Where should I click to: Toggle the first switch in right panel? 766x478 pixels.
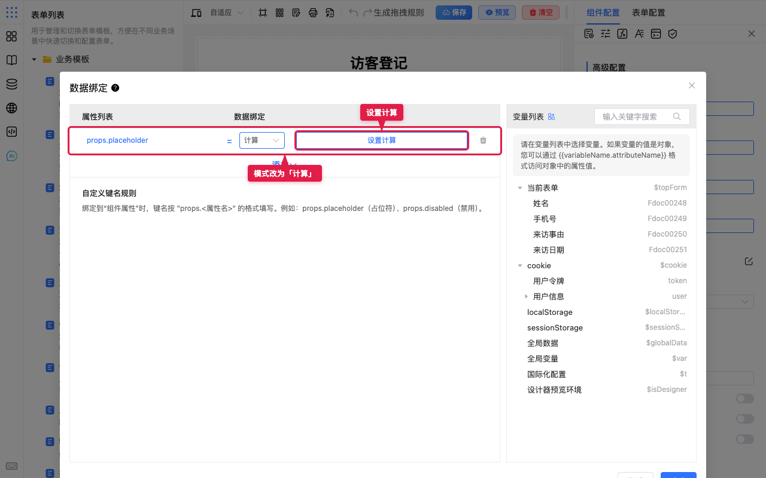745,399
